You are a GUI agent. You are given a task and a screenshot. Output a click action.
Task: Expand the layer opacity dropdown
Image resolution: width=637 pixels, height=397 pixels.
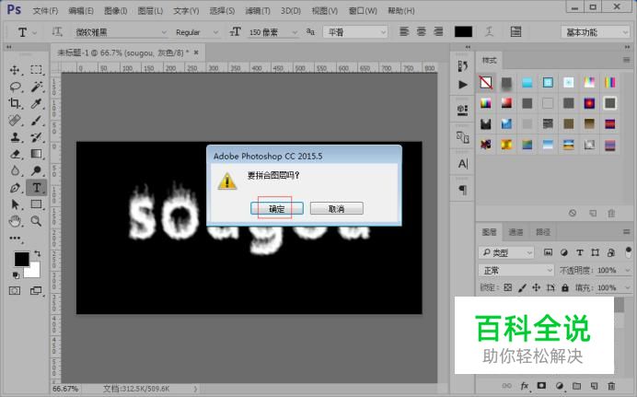coord(627,270)
